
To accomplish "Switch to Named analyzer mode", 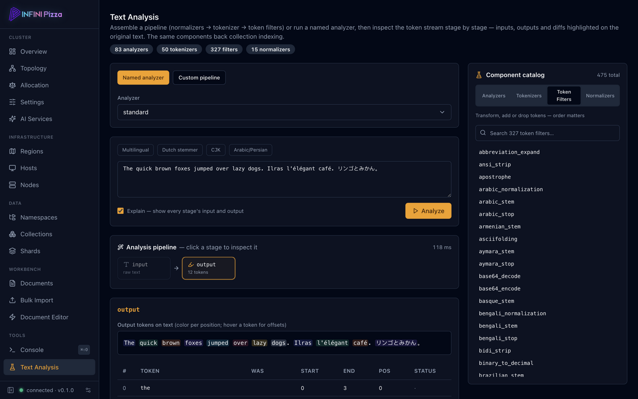I will [143, 78].
